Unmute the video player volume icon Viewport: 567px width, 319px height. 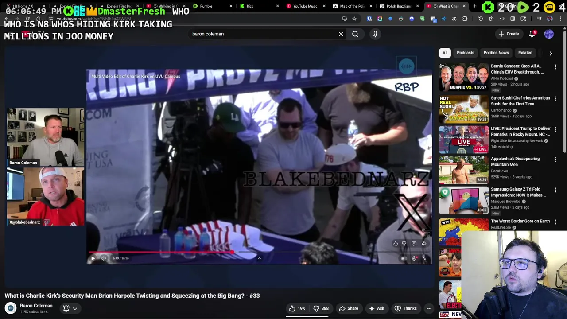pyautogui.click(x=104, y=258)
